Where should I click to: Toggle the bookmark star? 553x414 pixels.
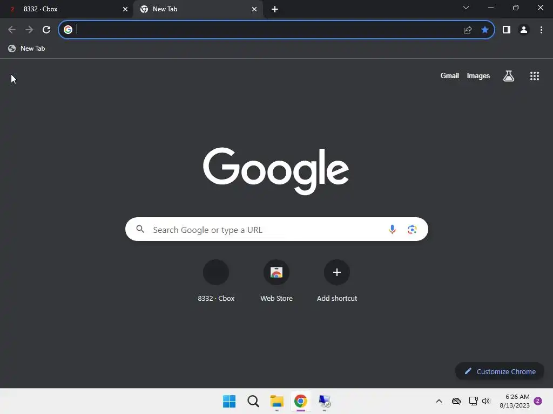point(485,30)
